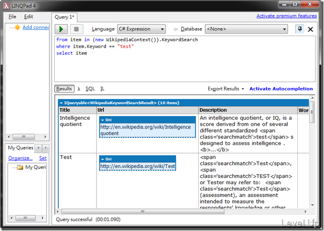Click the Set link in My Queries
Viewport: 324px width, 231px height.
[43, 158]
